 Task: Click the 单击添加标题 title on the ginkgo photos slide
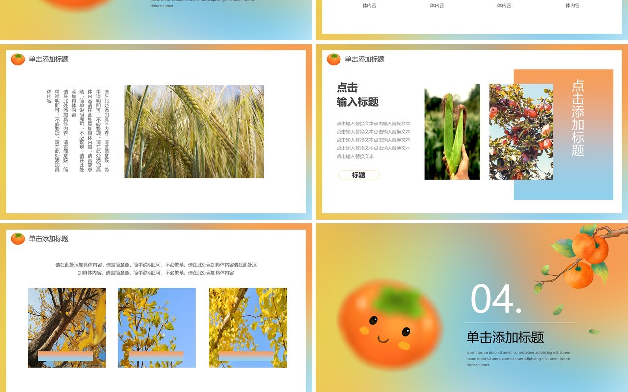[49, 239]
